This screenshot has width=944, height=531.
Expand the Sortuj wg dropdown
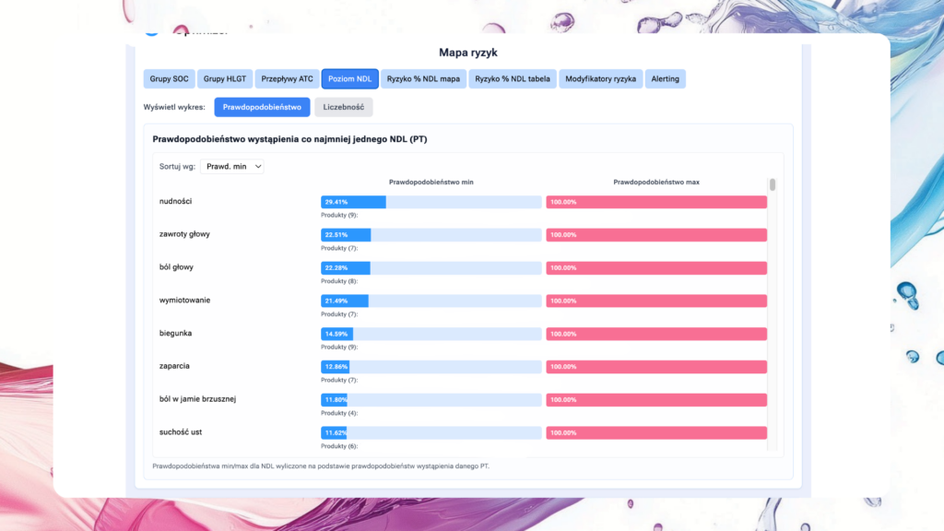point(231,167)
